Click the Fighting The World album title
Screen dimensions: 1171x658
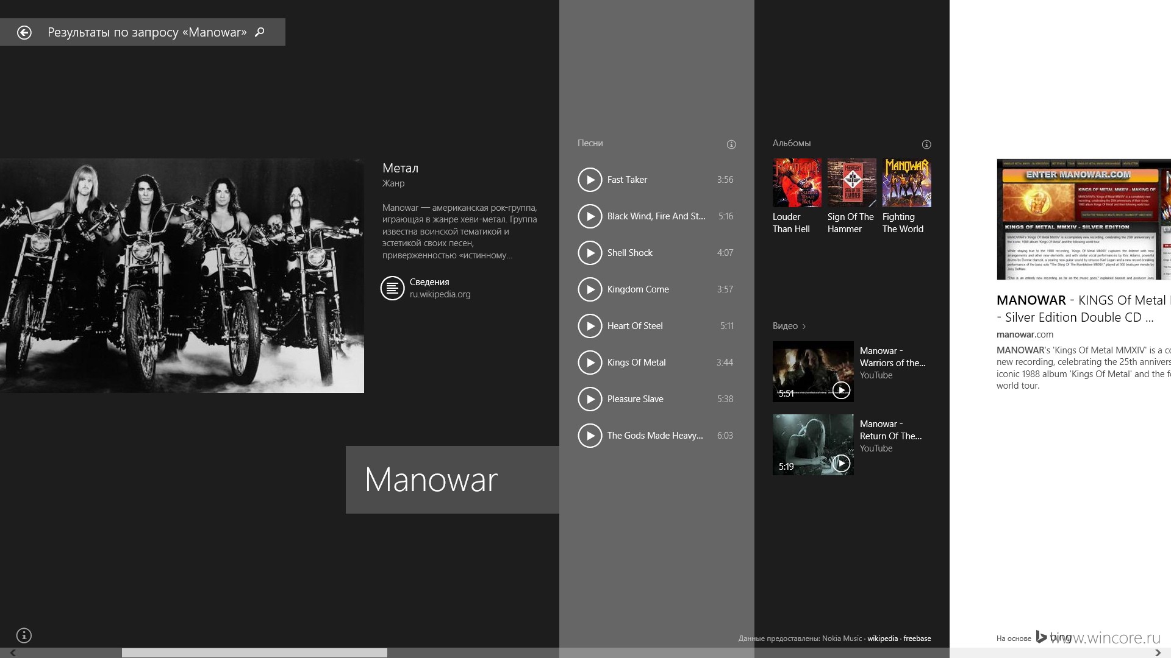pyautogui.click(x=903, y=223)
